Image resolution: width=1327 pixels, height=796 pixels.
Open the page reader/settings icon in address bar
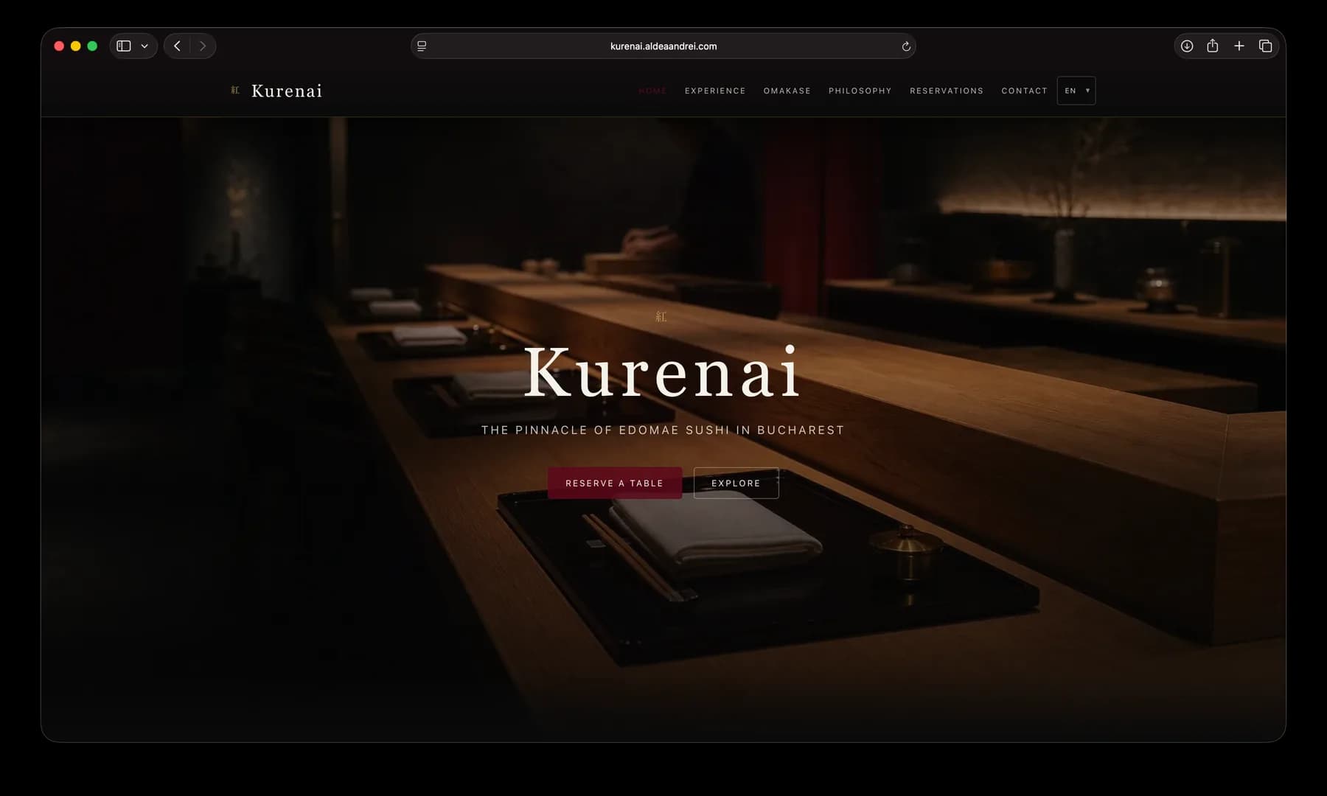click(422, 46)
